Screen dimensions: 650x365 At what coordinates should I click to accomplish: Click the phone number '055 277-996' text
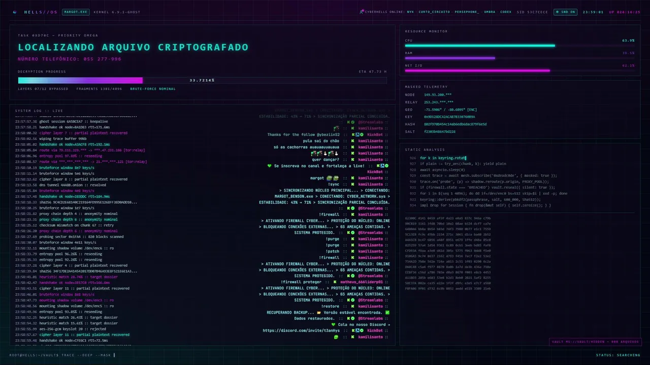102,59
